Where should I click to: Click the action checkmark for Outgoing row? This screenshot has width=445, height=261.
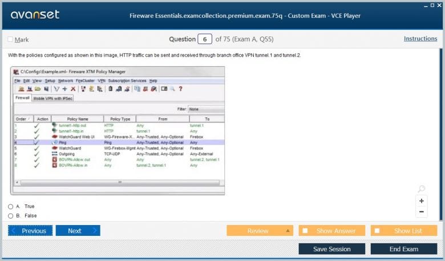point(37,154)
